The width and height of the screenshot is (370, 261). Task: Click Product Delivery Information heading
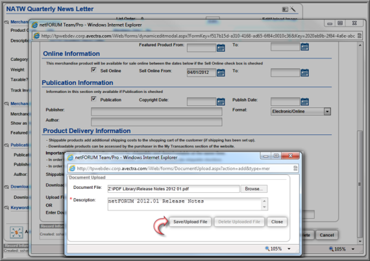point(86,130)
